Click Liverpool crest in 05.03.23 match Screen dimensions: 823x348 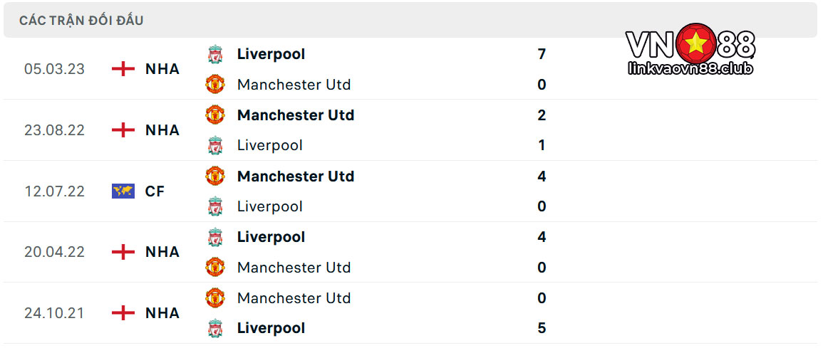pos(214,54)
